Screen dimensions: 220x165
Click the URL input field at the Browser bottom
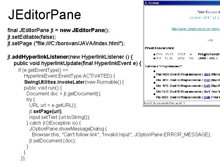tap(182, 103)
